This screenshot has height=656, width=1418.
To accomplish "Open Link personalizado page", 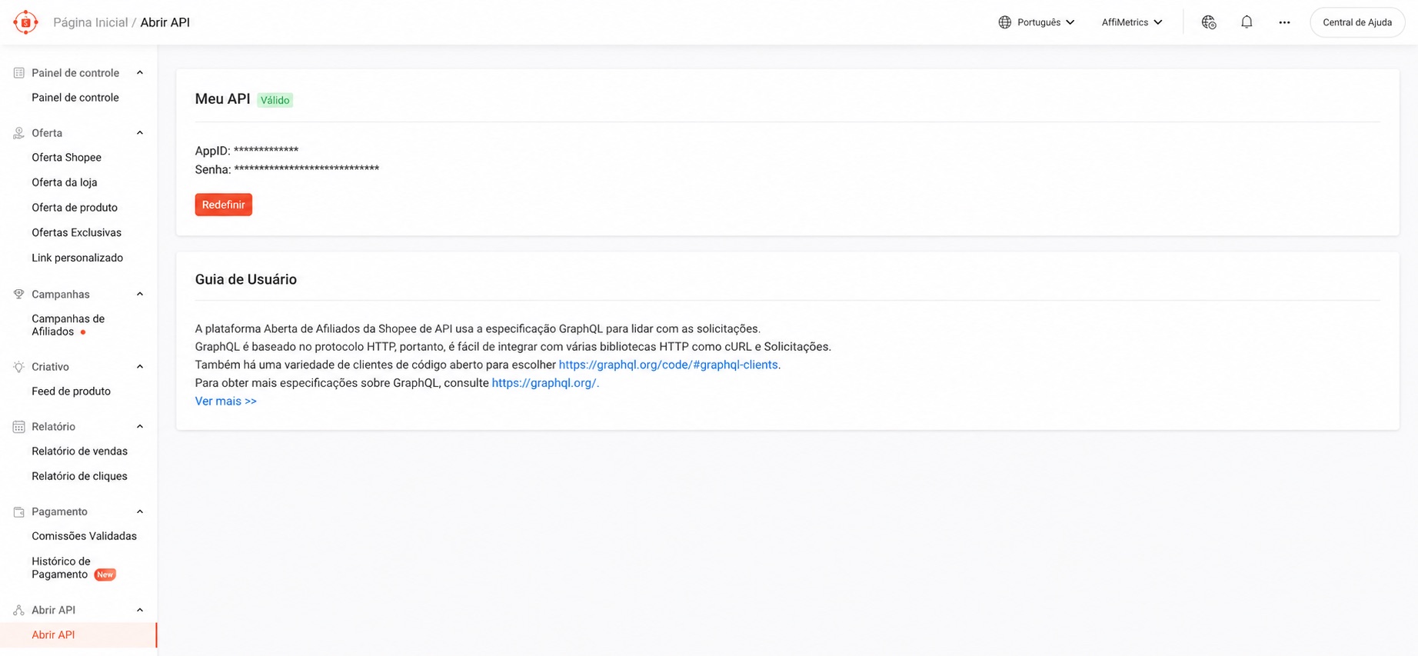I will coord(77,258).
